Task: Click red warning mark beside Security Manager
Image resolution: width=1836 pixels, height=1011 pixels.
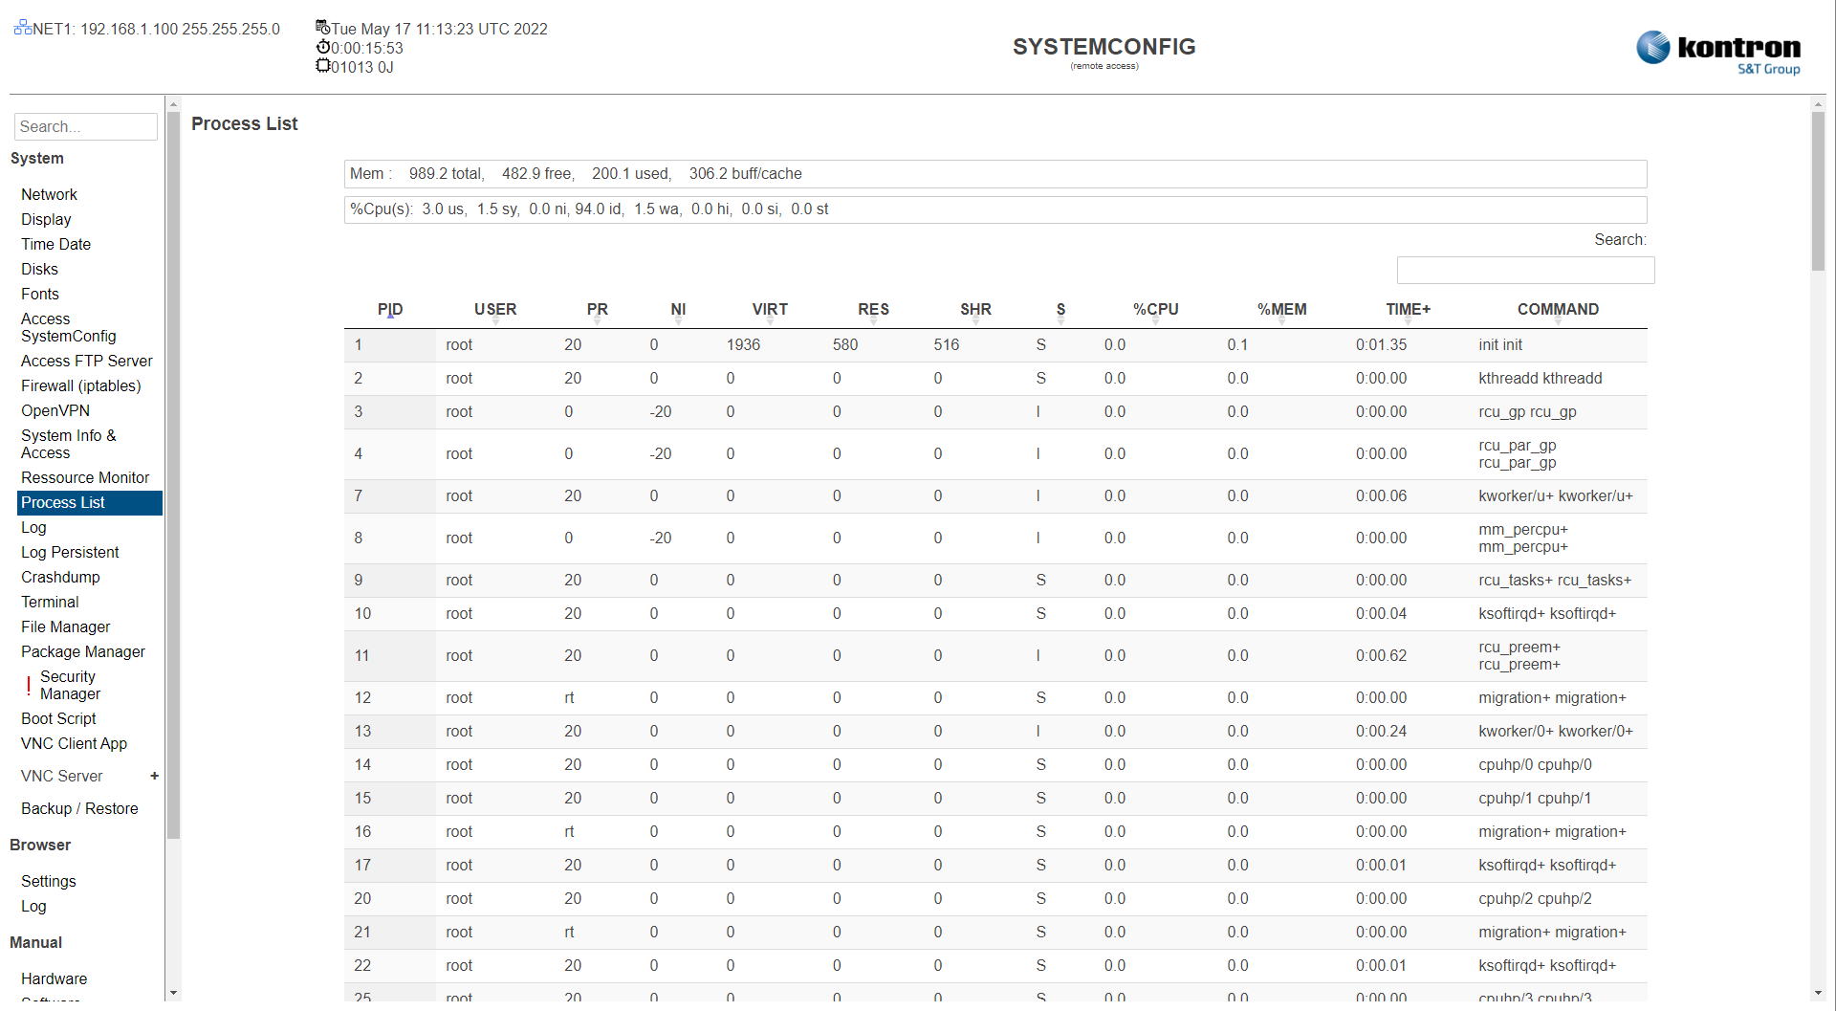Action: pyautogui.click(x=29, y=685)
